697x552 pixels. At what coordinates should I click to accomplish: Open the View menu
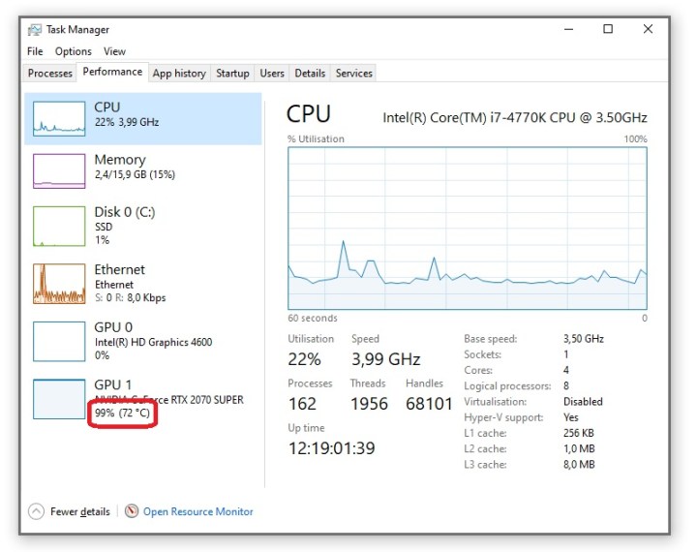point(114,51)
